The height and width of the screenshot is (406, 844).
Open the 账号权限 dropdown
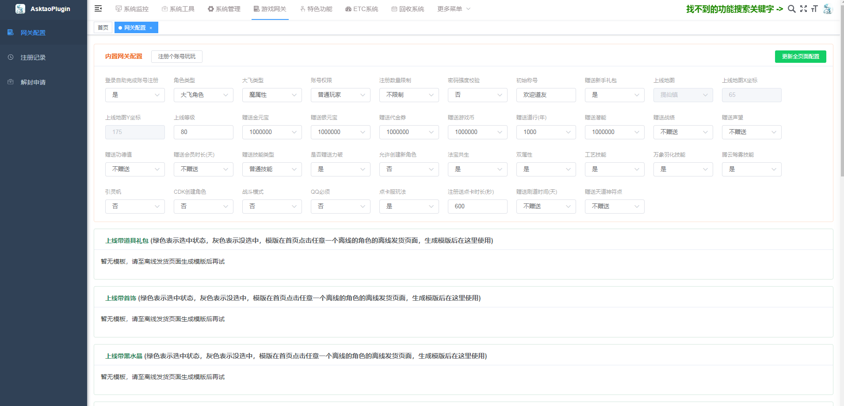(340, 95)
